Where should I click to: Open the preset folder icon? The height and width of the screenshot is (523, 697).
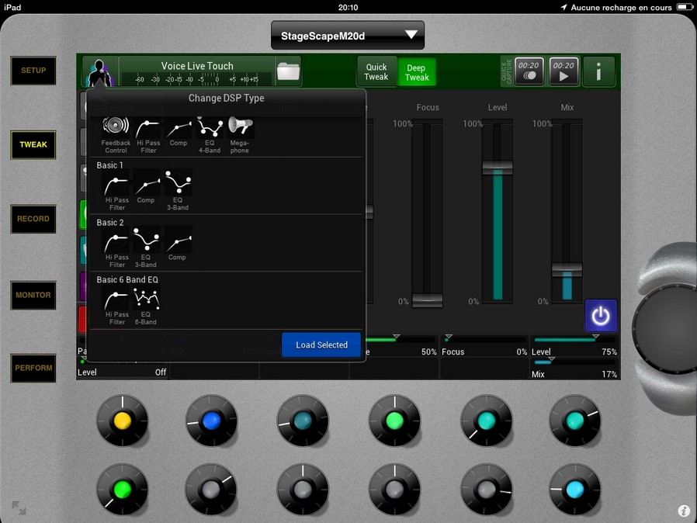[288, 71]
